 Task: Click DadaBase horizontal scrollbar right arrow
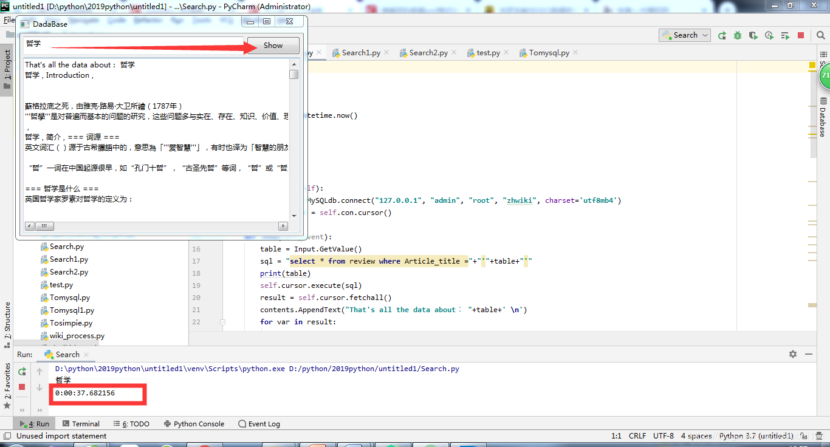coord(283,227)
